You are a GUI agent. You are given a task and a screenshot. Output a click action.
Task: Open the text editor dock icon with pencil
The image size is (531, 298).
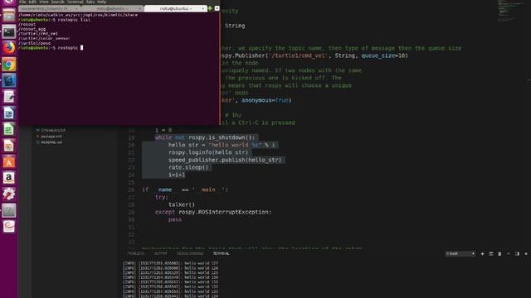pyautogui.click(x=9, y=97)
